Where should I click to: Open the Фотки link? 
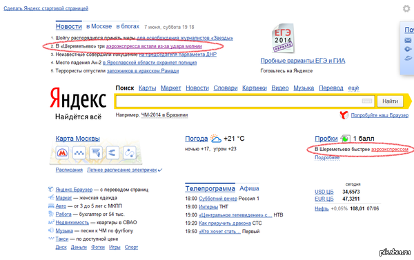click(98, 247)
